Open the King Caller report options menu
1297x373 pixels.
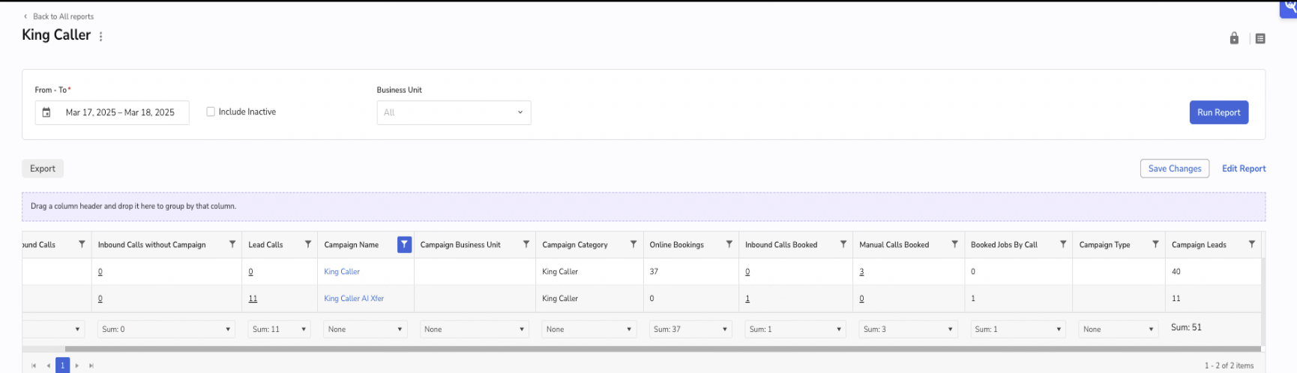[101, 36]
